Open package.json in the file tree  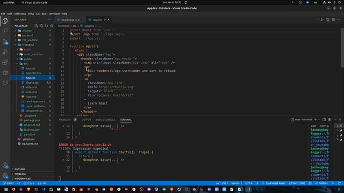pos(32,120)
